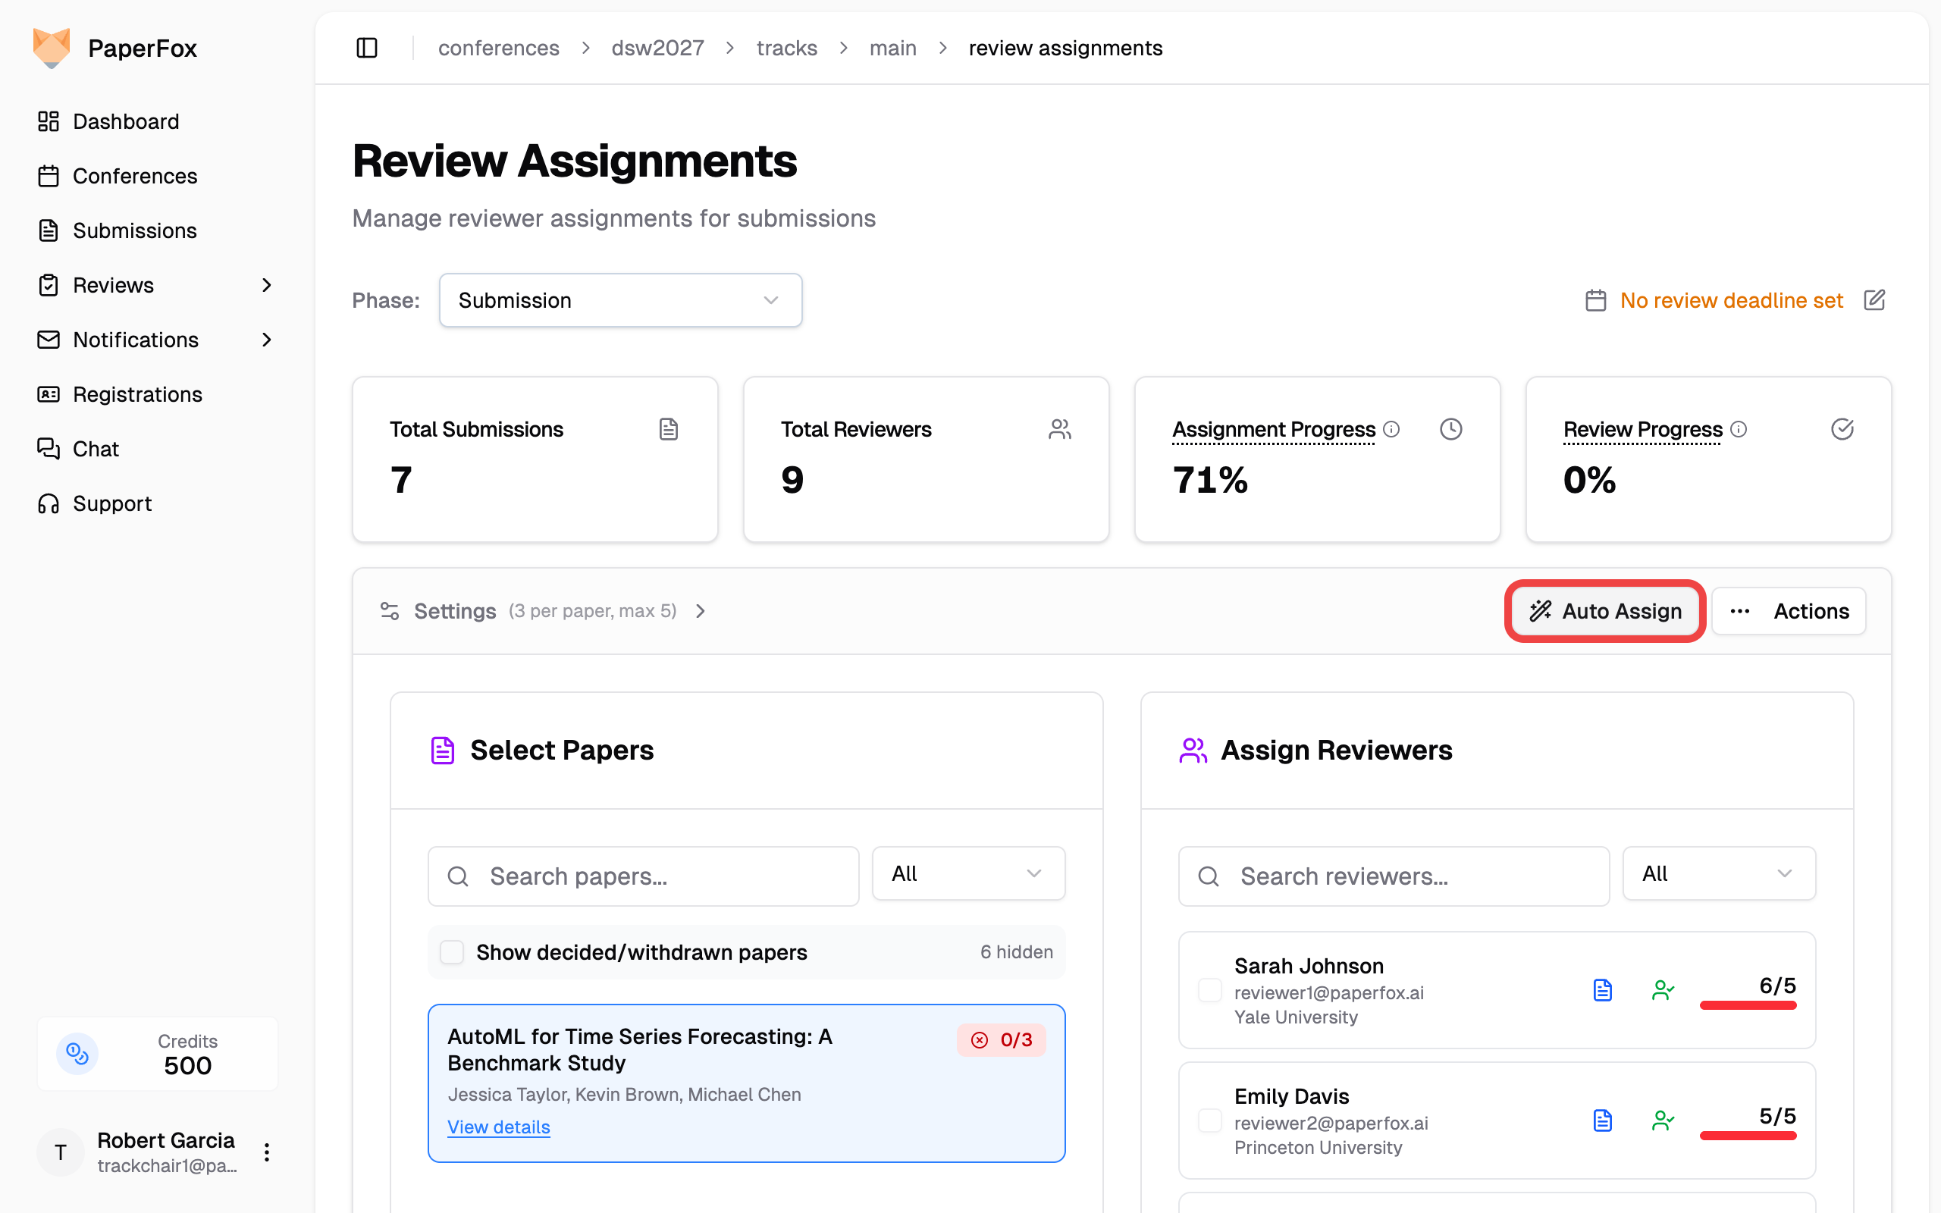This screenshot has height=1213, width=1941.
Task: Enable Show decided/withdrawn papers checkbox
Action: click(x=453, y=952)
